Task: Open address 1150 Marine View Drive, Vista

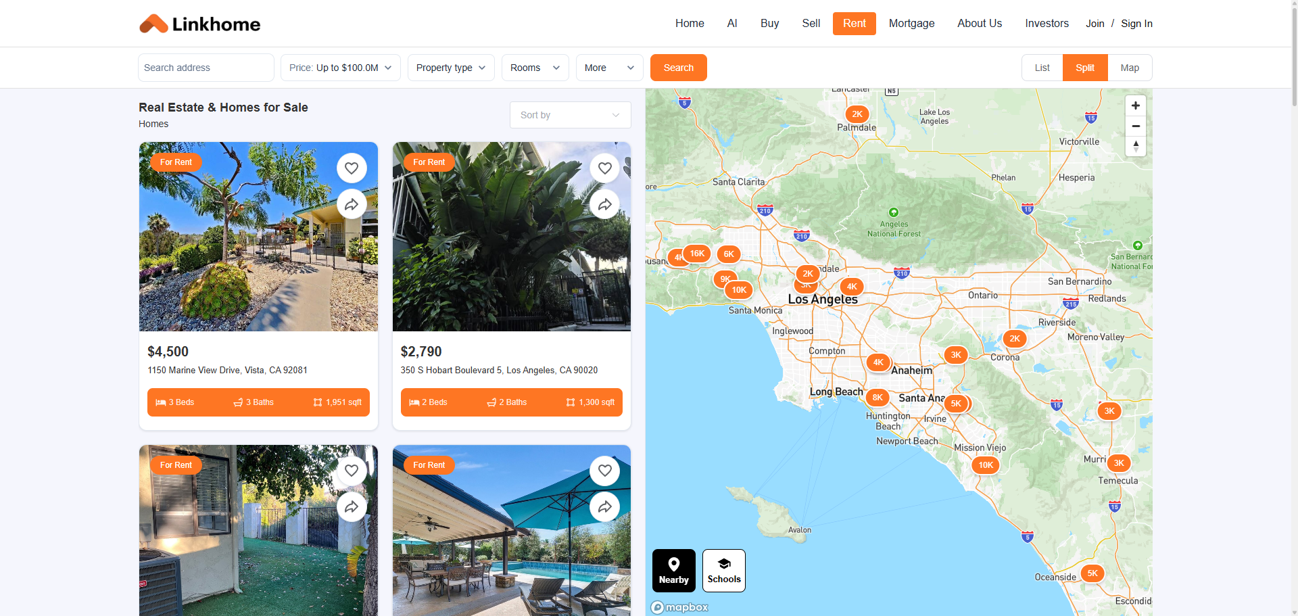Action: pos(227,371)
